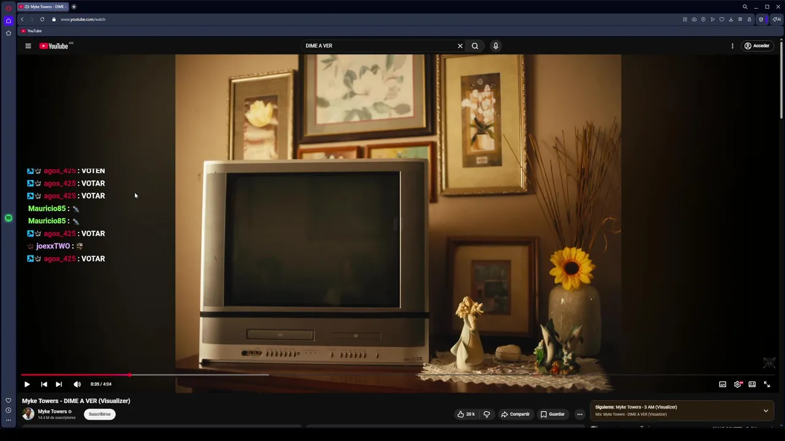Sign in with the Acceder button
Image resolution: width=785 pixels, height=441 pixels.
(757, 46)
